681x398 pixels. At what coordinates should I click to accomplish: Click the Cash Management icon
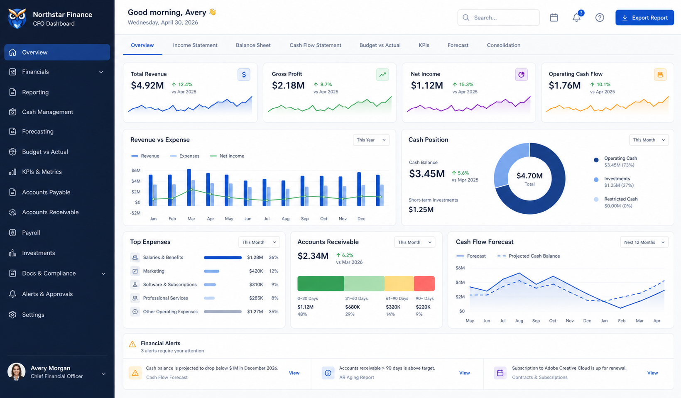point(13,112)
